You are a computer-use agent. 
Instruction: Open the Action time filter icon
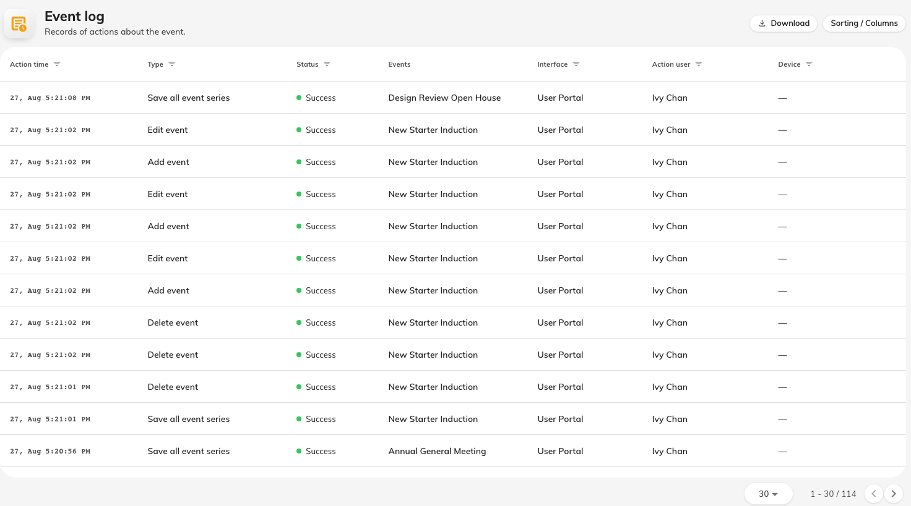[57, 64]
